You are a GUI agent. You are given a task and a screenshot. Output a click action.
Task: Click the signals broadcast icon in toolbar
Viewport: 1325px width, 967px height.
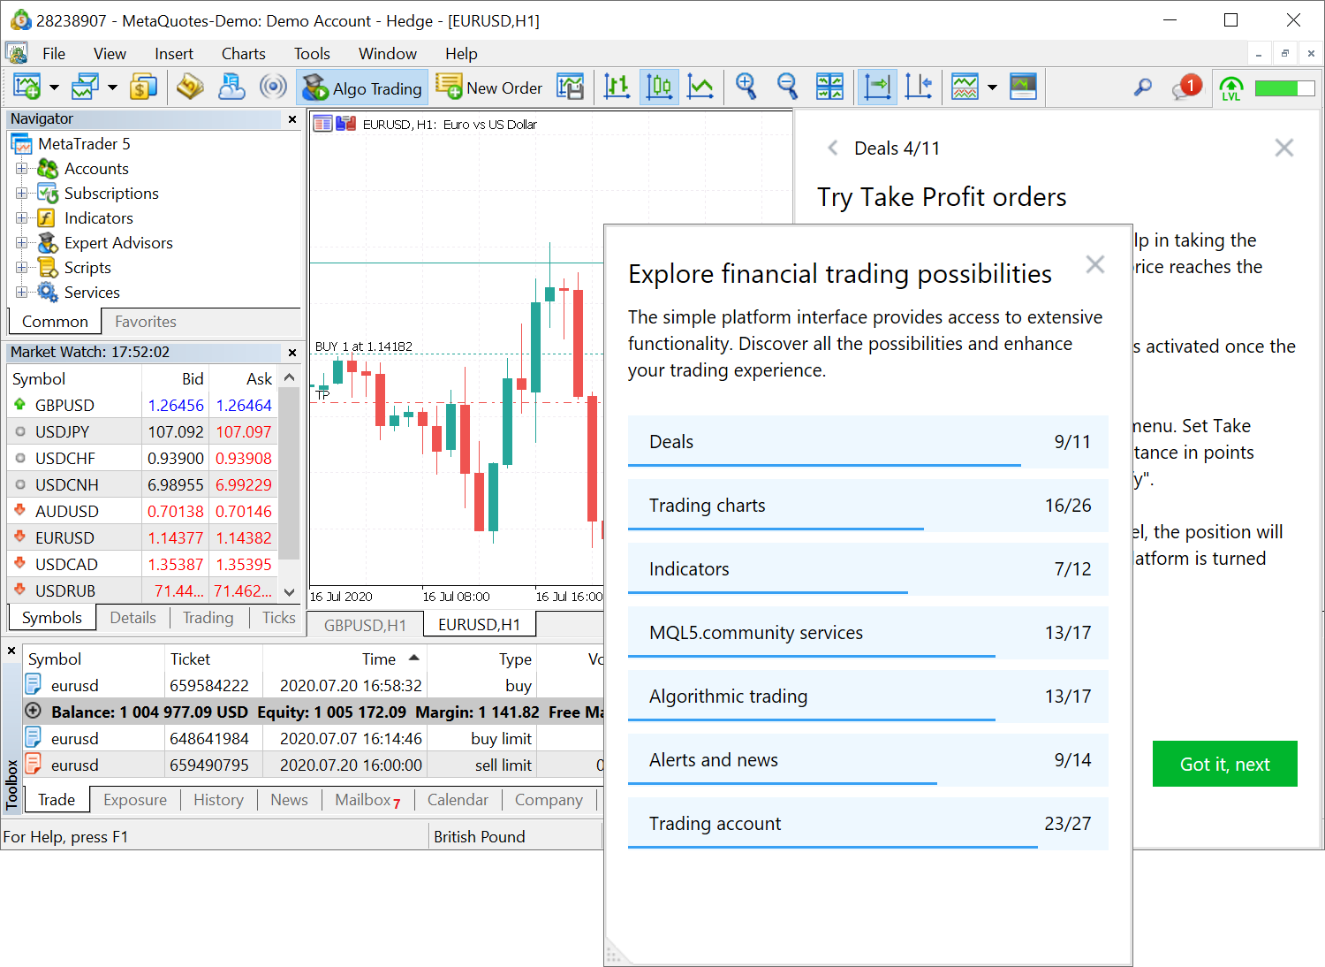pos(273,87)
